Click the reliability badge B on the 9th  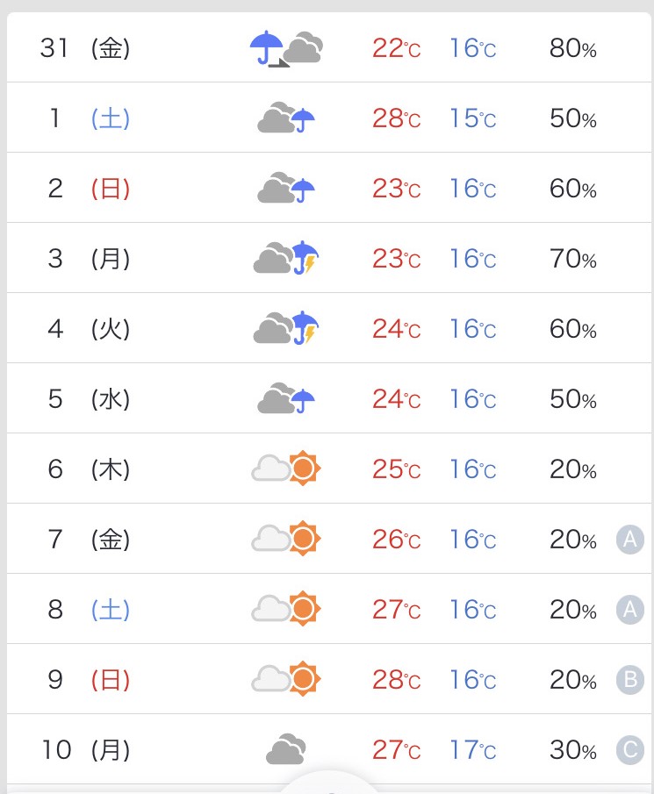coord(629,680)
